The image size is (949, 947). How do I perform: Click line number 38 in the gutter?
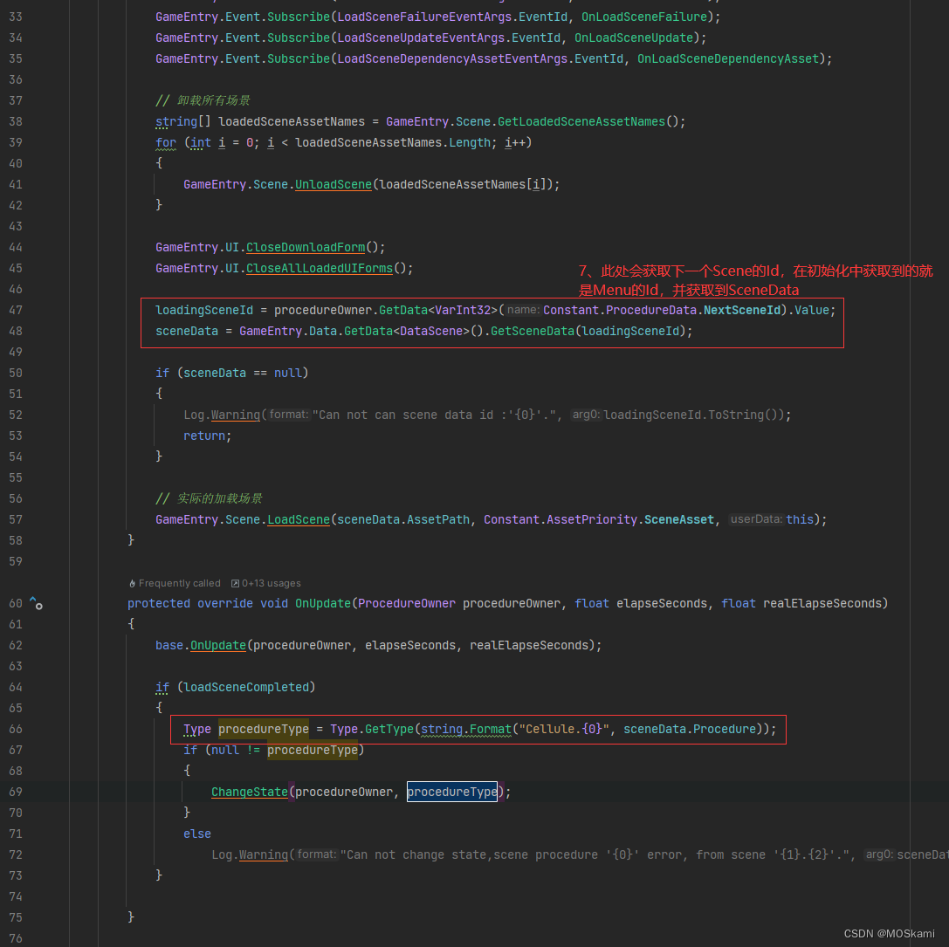(16, 121)
